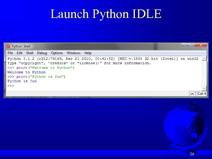Open the Shell menu
Viewport: 212px width, 159px height.
(x=30, y=53)
